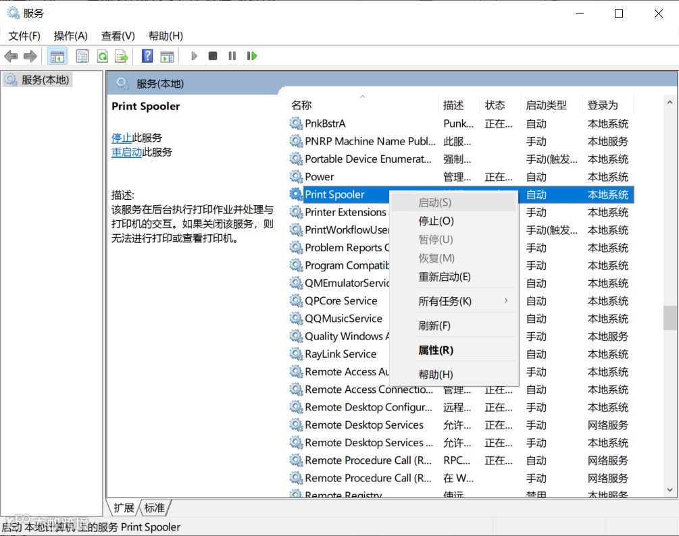Image resolution: width=679 pixels, height=536 pixels.
Task: Click gear icon of Print Spooler row
Action: pos(296,194)
